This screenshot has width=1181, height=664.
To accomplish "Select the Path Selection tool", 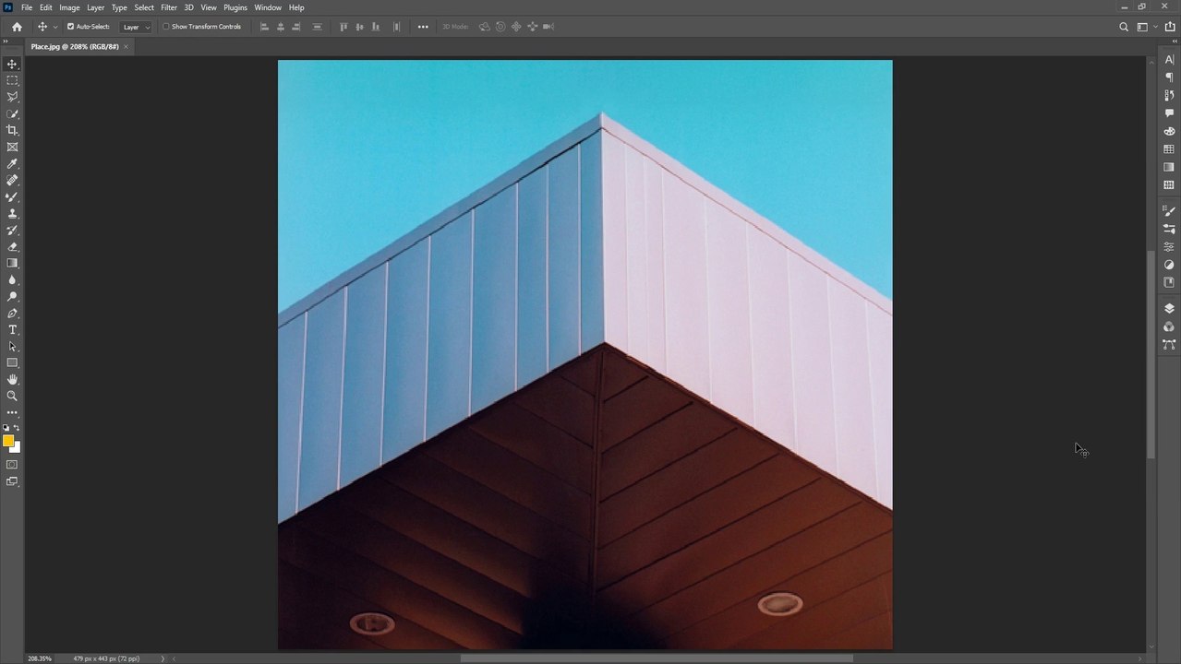I will pyautogui.click(x=12, y=347).
